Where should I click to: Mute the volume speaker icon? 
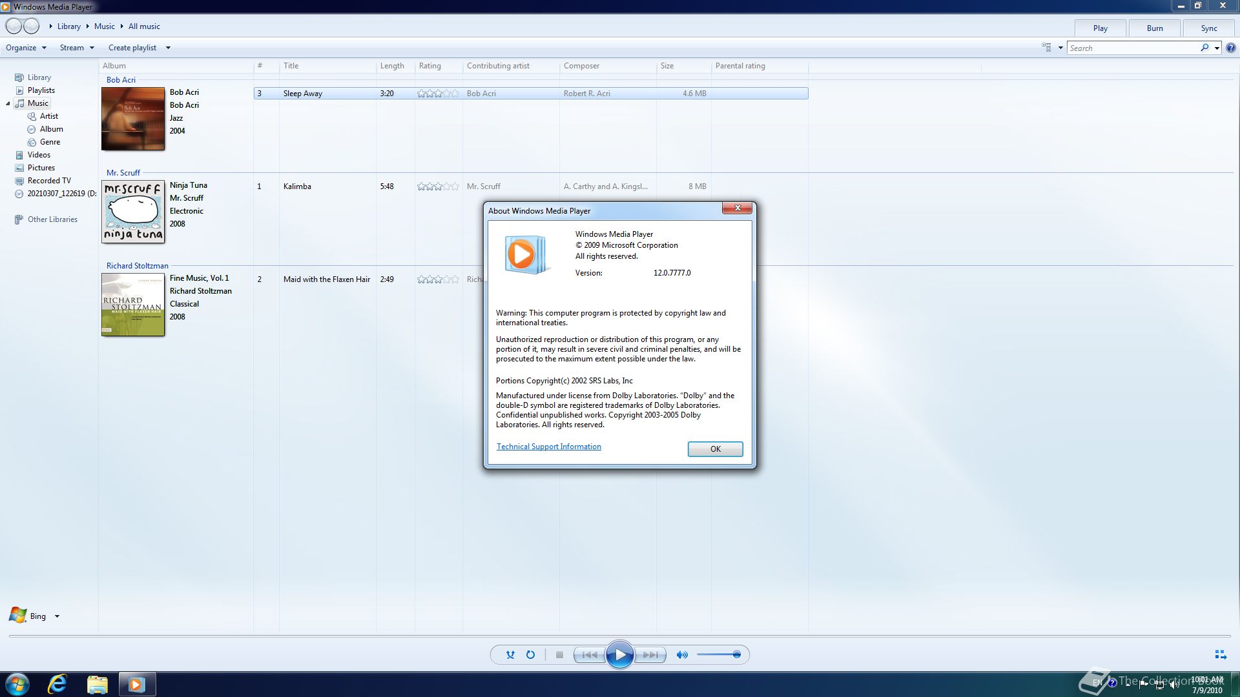pos(682,654)
